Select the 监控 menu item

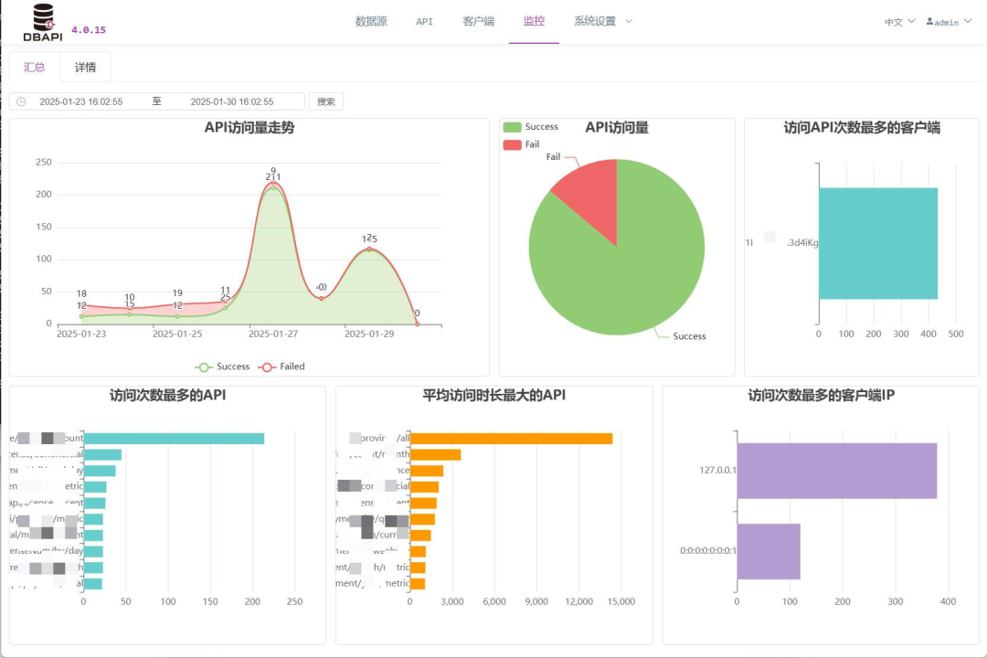534,21
